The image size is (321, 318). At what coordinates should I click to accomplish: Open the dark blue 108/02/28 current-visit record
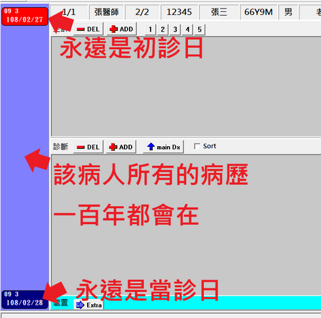25,300
